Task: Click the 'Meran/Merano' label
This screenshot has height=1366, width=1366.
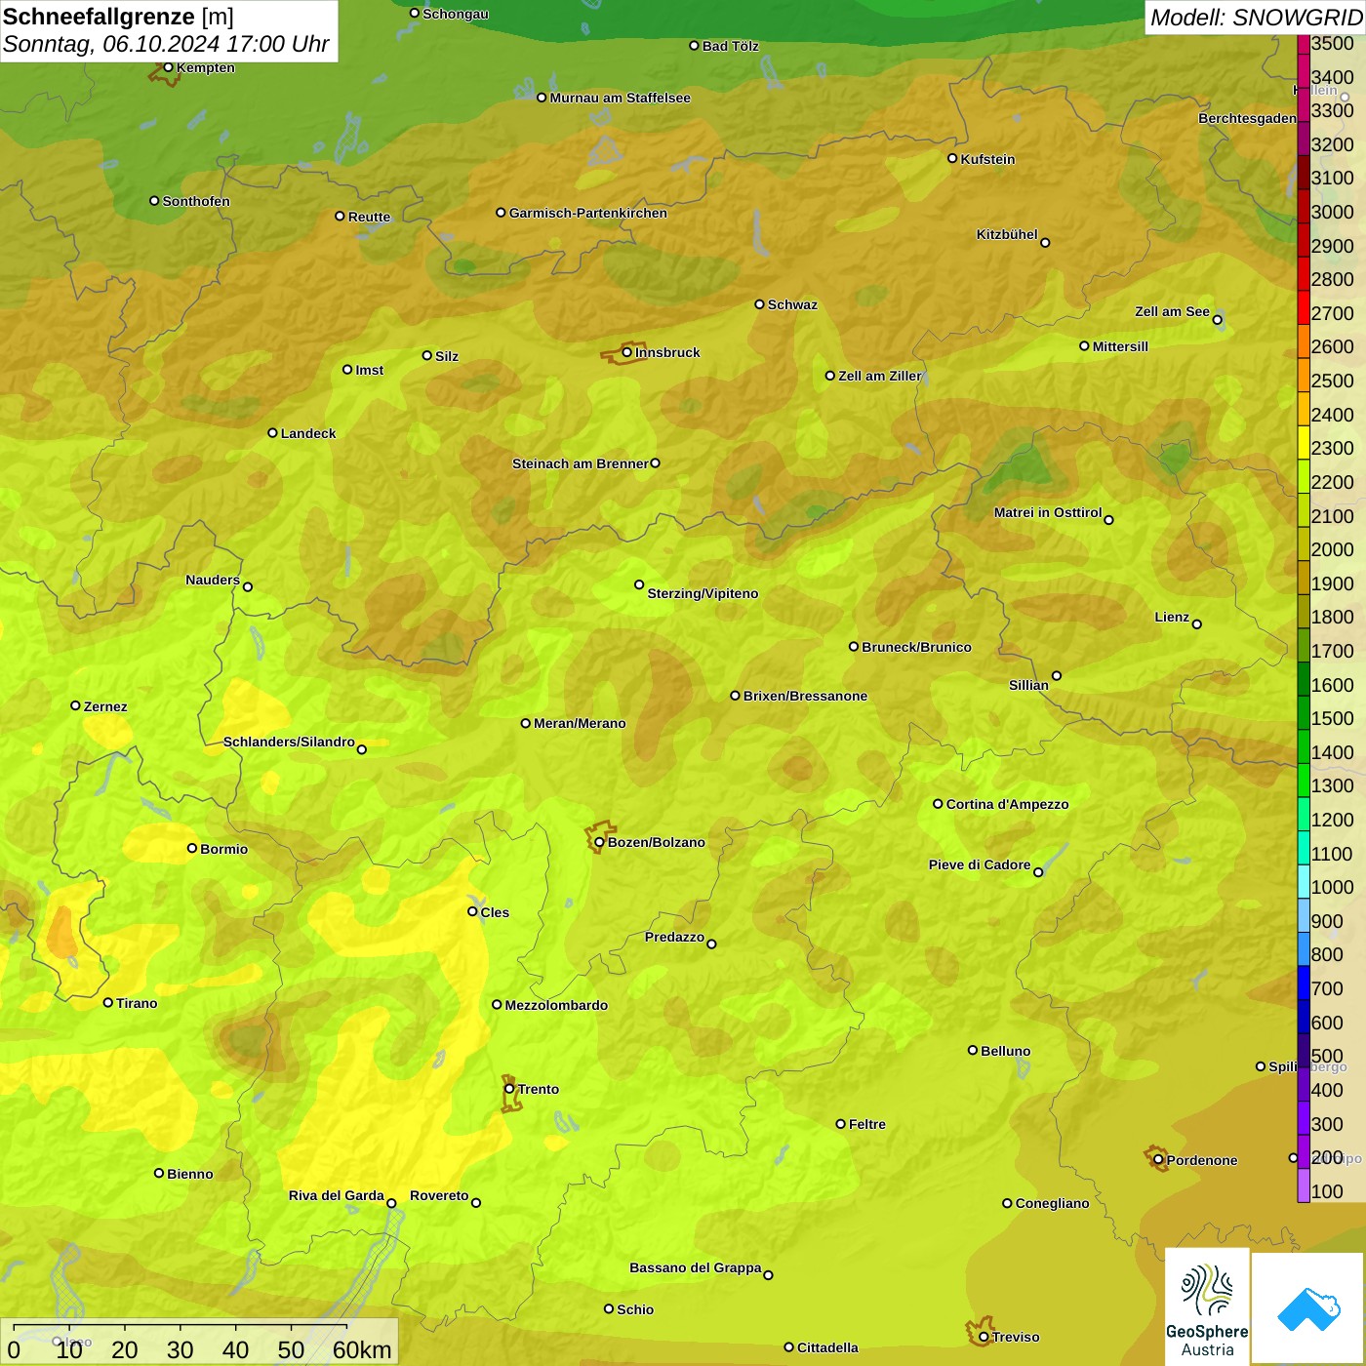Action: [580, 723]
